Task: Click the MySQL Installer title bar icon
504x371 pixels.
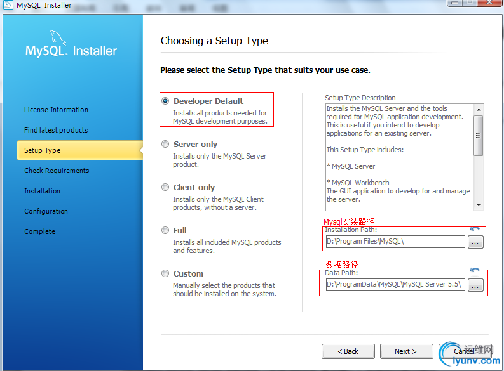Action: click(8, 5)
